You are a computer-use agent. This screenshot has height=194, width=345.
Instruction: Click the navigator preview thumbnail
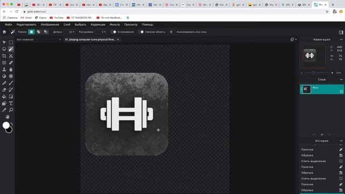[314, 56]
